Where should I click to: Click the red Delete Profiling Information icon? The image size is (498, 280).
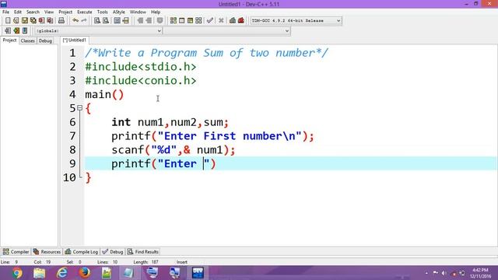point(241,21)
